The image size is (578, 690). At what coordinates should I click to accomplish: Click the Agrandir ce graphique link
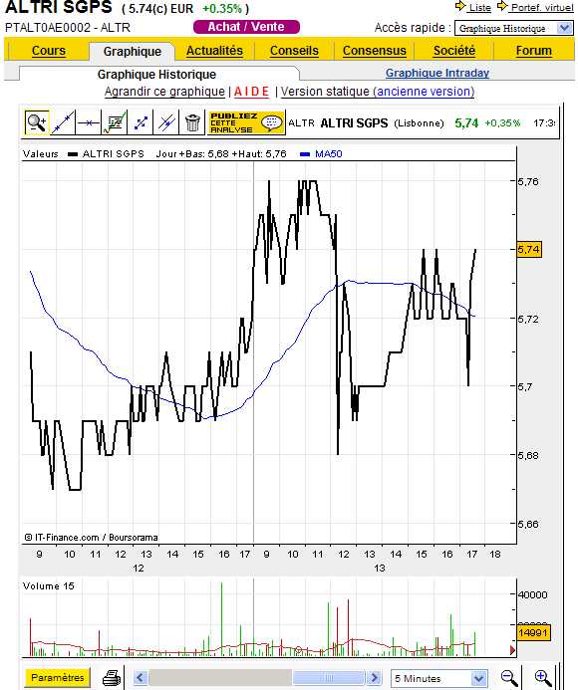click(x=164, y=92)
